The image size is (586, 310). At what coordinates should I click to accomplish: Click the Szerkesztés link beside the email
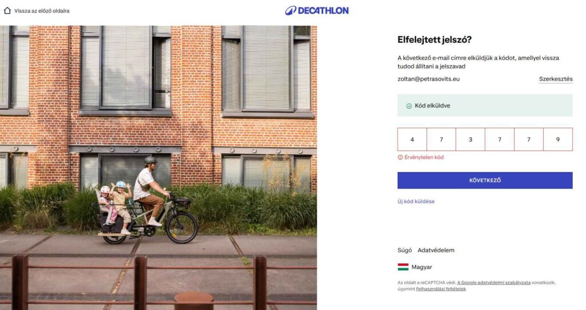pos(555,79)
